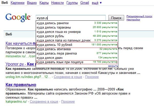Select Новости in the top navigation
Viewport: 154px width, 106px height.
[57, 3]
